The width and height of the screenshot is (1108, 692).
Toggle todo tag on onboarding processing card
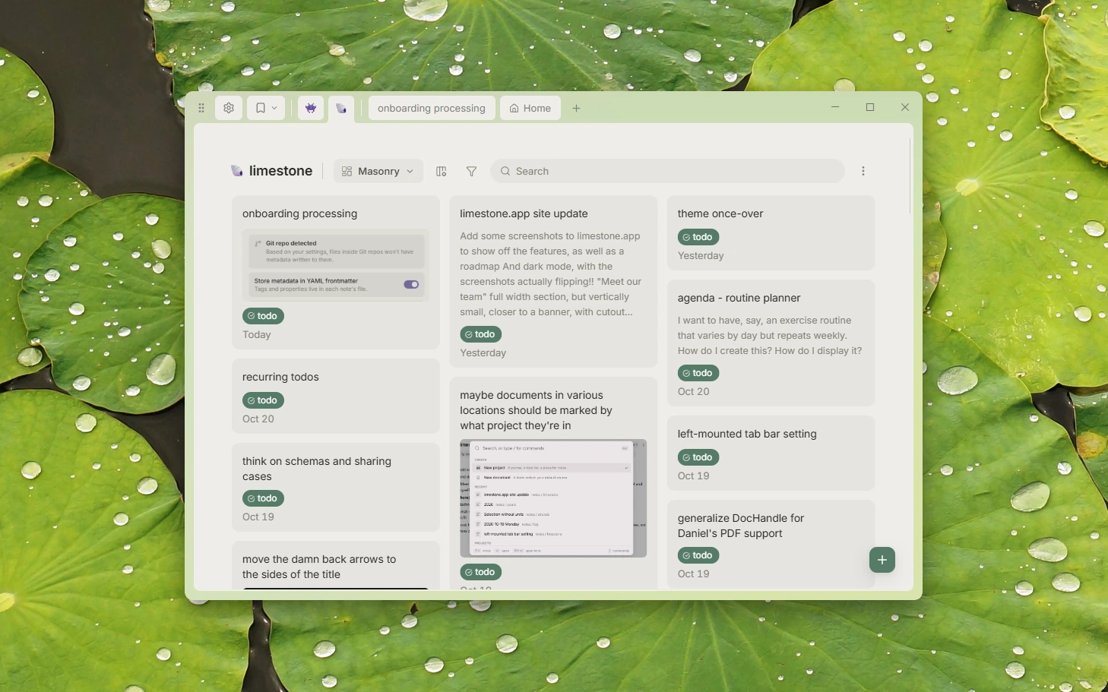tap(263, 316)
